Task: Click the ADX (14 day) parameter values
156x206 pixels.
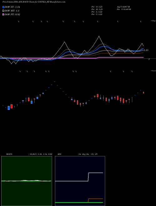Action: pos(88,154)
